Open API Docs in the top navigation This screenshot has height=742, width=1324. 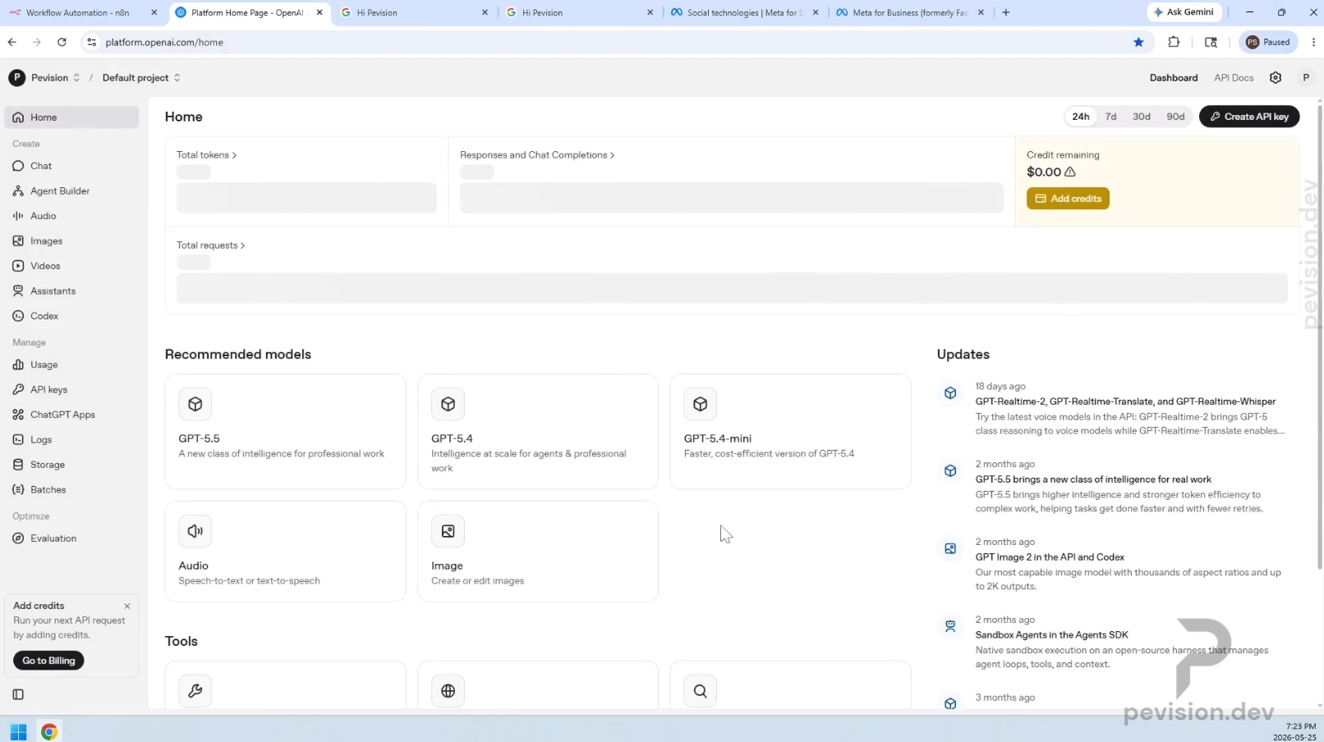pos(1234,78)
